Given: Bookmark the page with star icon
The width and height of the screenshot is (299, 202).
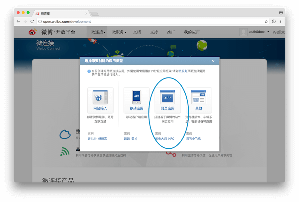Looking at the screenshot, I should tap(266, 22).
